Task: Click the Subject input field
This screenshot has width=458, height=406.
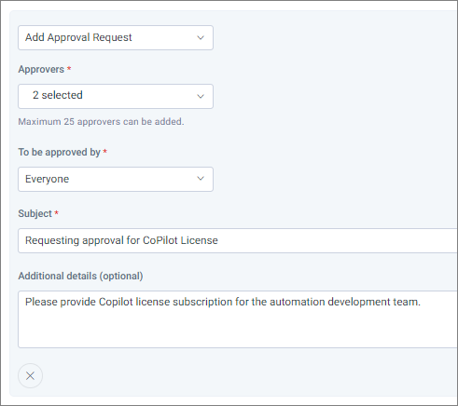Action: coord(238,240)
